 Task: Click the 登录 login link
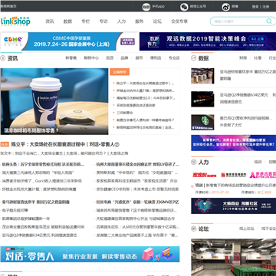coord(255,7)
